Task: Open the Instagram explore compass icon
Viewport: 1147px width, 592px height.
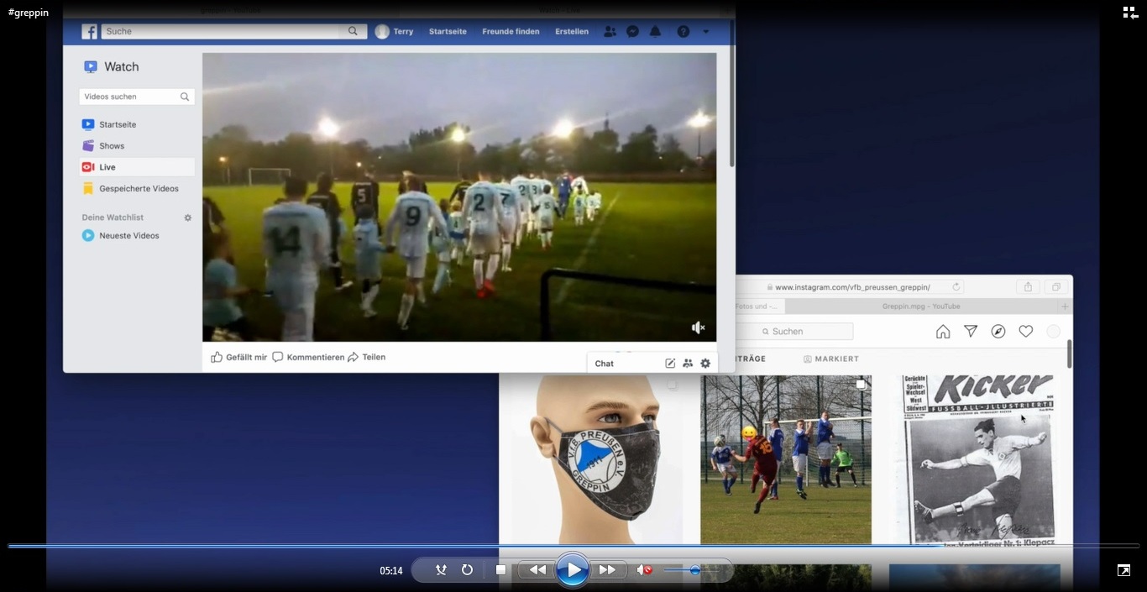Action: pos(998,332)
